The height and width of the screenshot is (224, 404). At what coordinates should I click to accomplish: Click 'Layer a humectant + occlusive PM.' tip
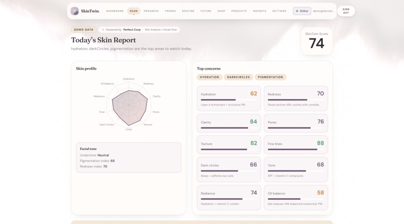coord(223,105)
